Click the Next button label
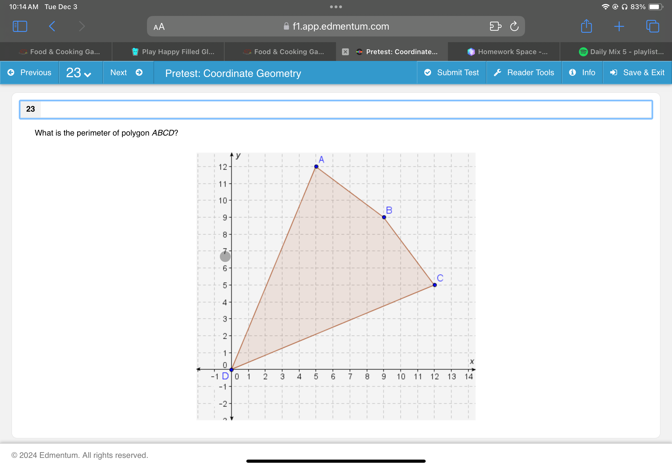This screenshot has height=467, width=672. (118, 73)
